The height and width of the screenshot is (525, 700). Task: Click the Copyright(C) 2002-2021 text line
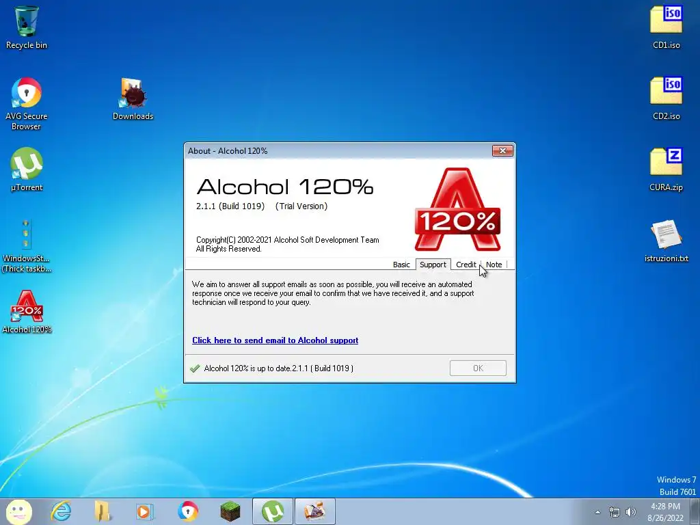pyautogui.click(x=288, y=240)
